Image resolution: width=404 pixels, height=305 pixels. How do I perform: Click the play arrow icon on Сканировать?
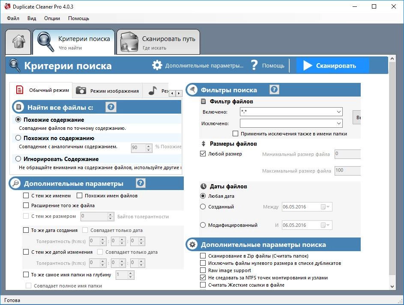308,65
